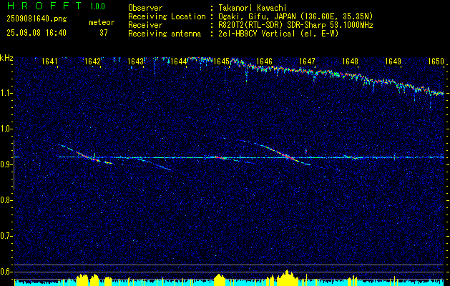
Task: Click the 0.7 kHz axis label
Action: click(6, 236)
